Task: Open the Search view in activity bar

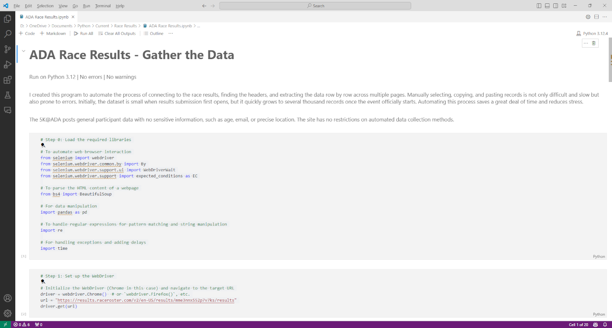Action: [x=7, y=34]
